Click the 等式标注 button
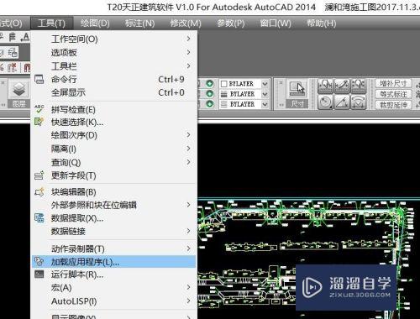420x319 pixels. click(393, 94)
